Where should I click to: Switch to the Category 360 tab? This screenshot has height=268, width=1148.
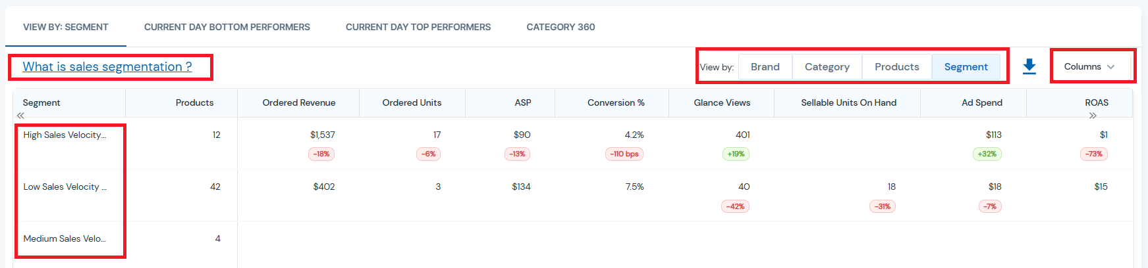[x=560, y=27]
